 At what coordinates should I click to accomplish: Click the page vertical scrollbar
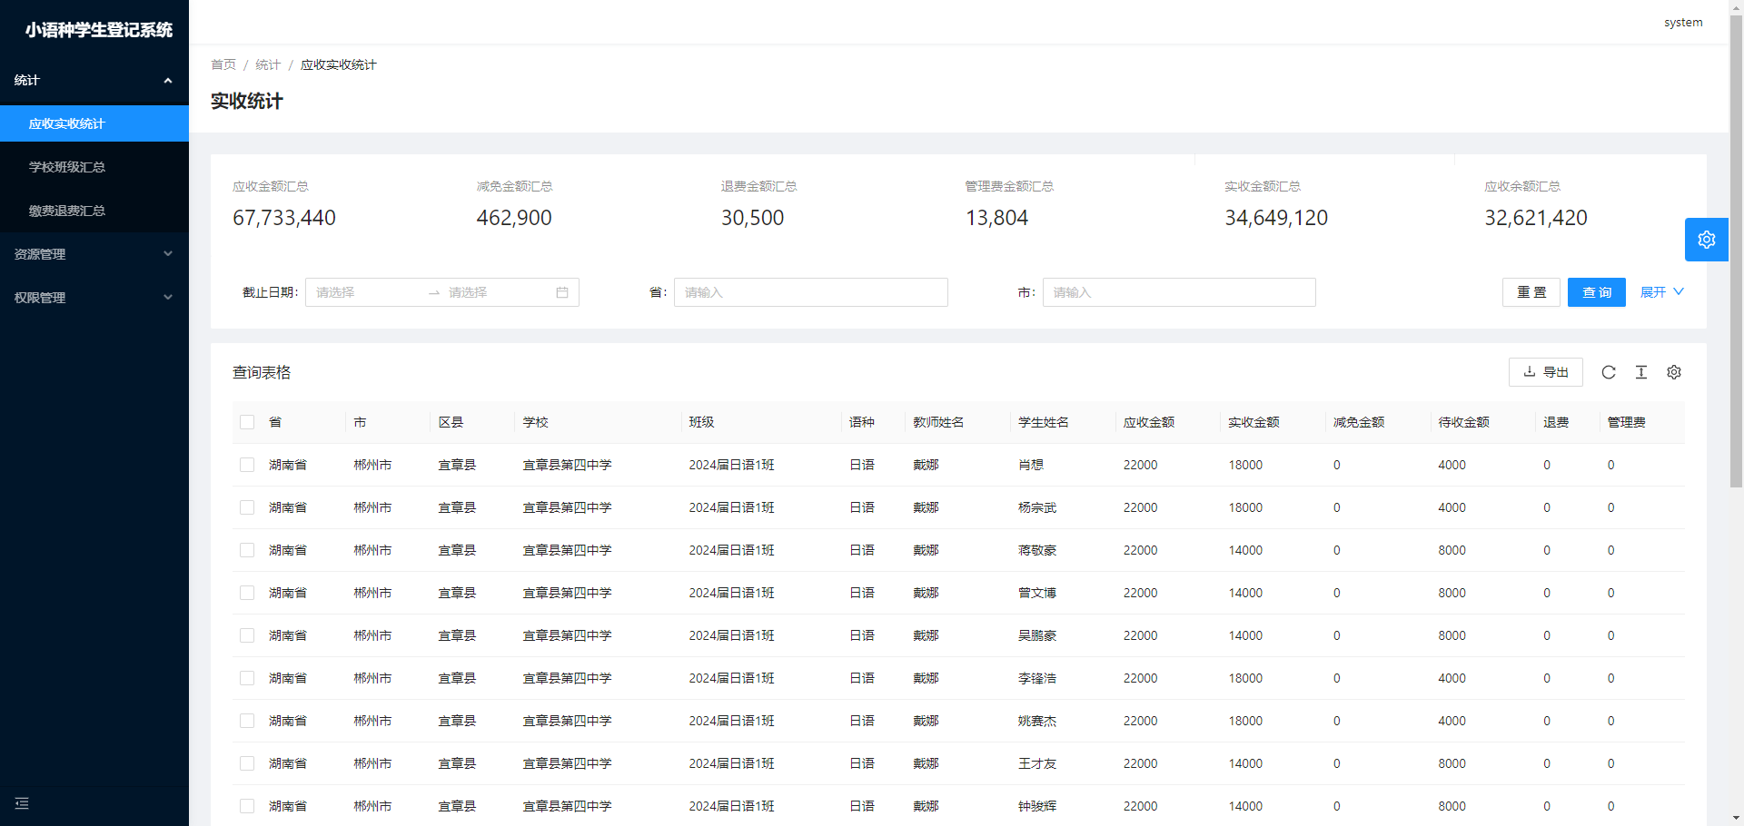coord(1736,252)
